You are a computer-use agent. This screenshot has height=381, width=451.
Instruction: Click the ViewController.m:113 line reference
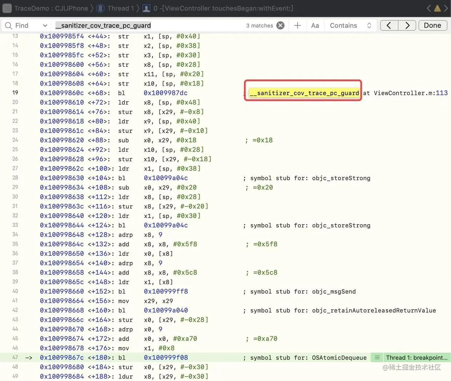point(411,93)
